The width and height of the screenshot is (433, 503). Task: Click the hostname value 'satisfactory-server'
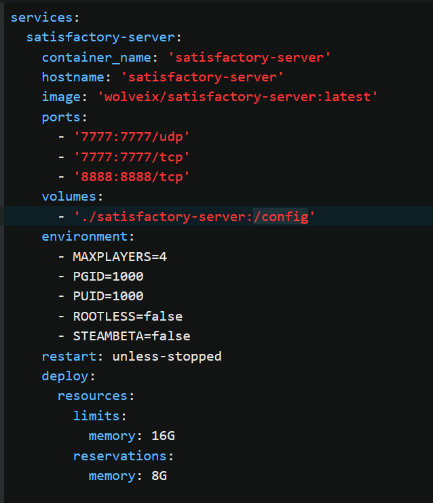pyautogui.click(x=202, y=78)
